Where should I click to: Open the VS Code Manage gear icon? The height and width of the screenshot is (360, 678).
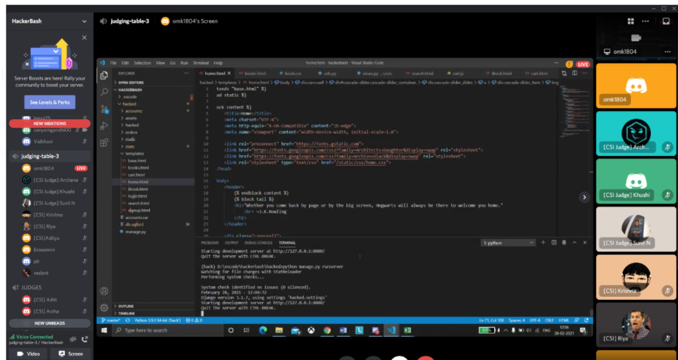[x=104, y=308]
